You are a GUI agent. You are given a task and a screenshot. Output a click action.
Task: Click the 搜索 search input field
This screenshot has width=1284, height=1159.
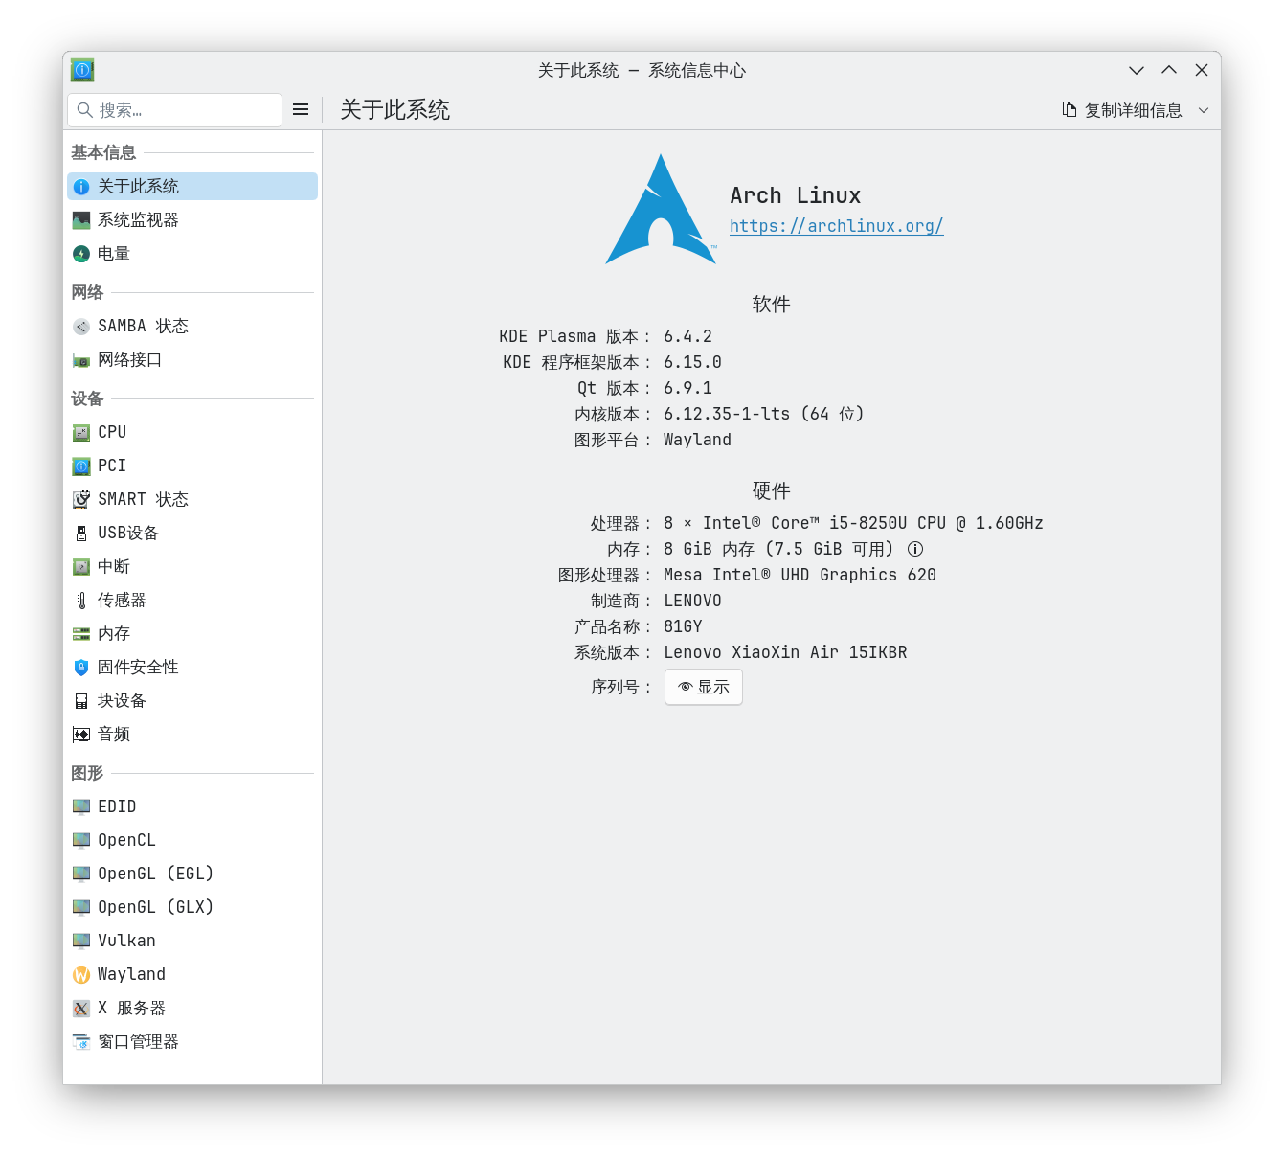[182, 110]
